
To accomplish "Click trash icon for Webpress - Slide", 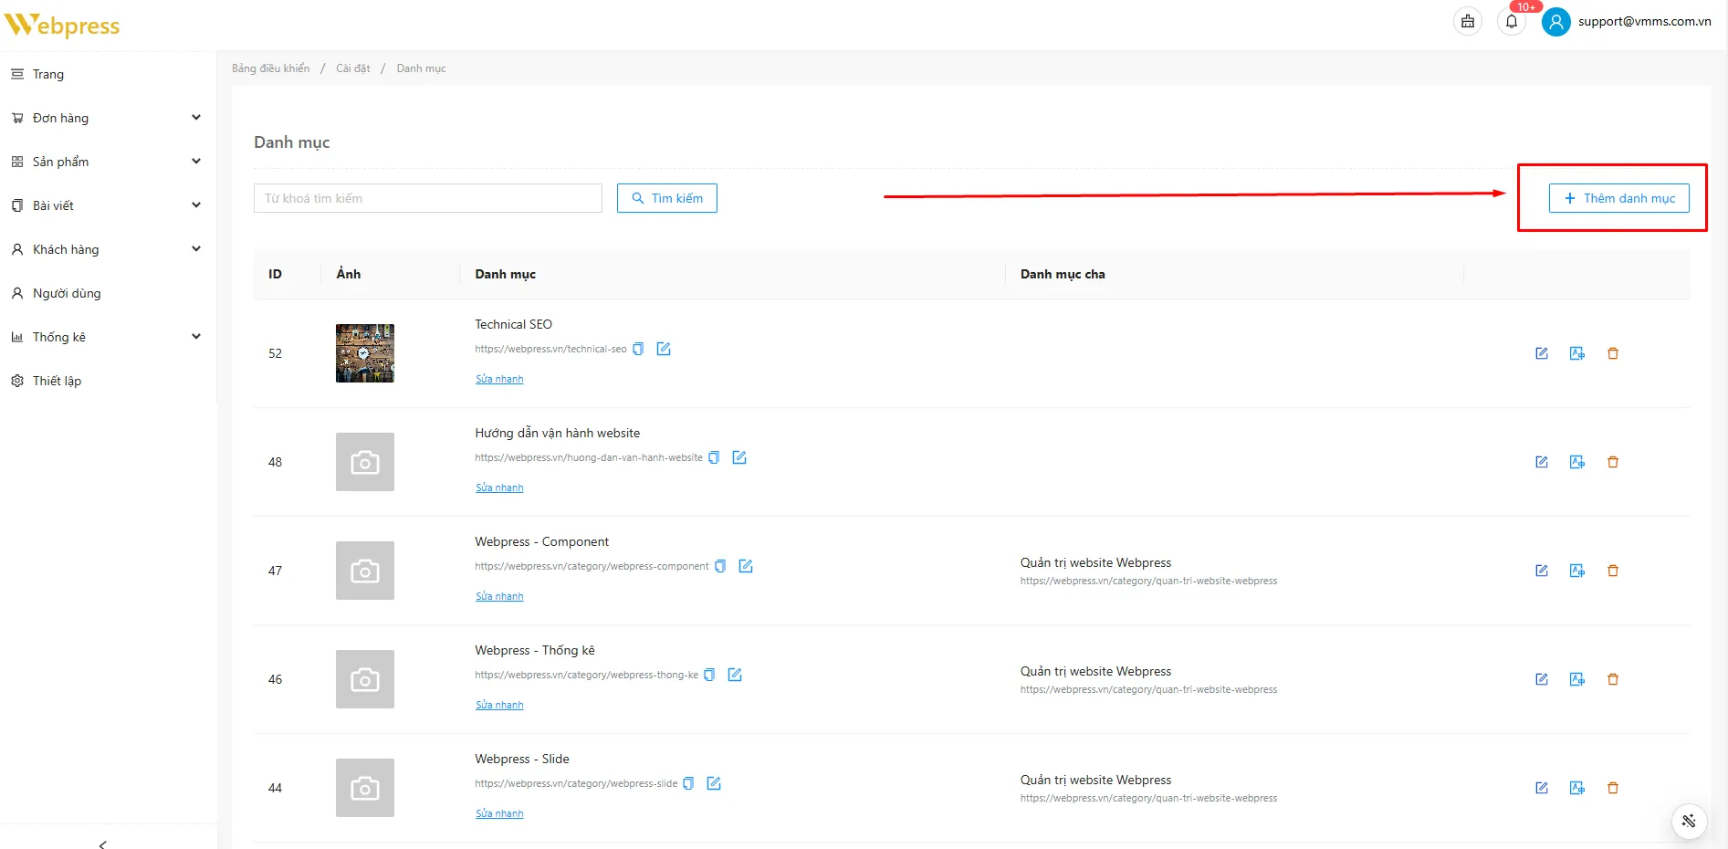I will pos(1613,788).
